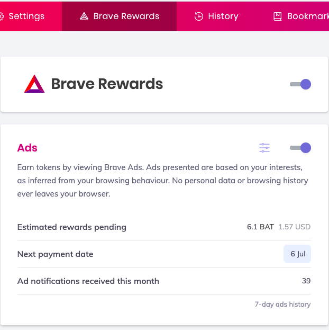Click the 6 Jul payment date badge

pos(297,254)
